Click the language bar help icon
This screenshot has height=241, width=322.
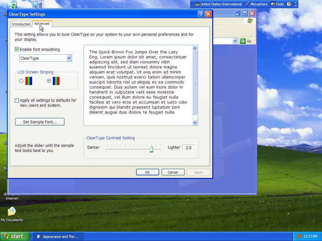coord(289,4)
